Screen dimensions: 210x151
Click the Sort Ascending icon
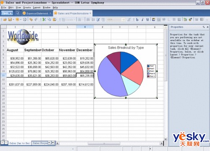[88, 20]
